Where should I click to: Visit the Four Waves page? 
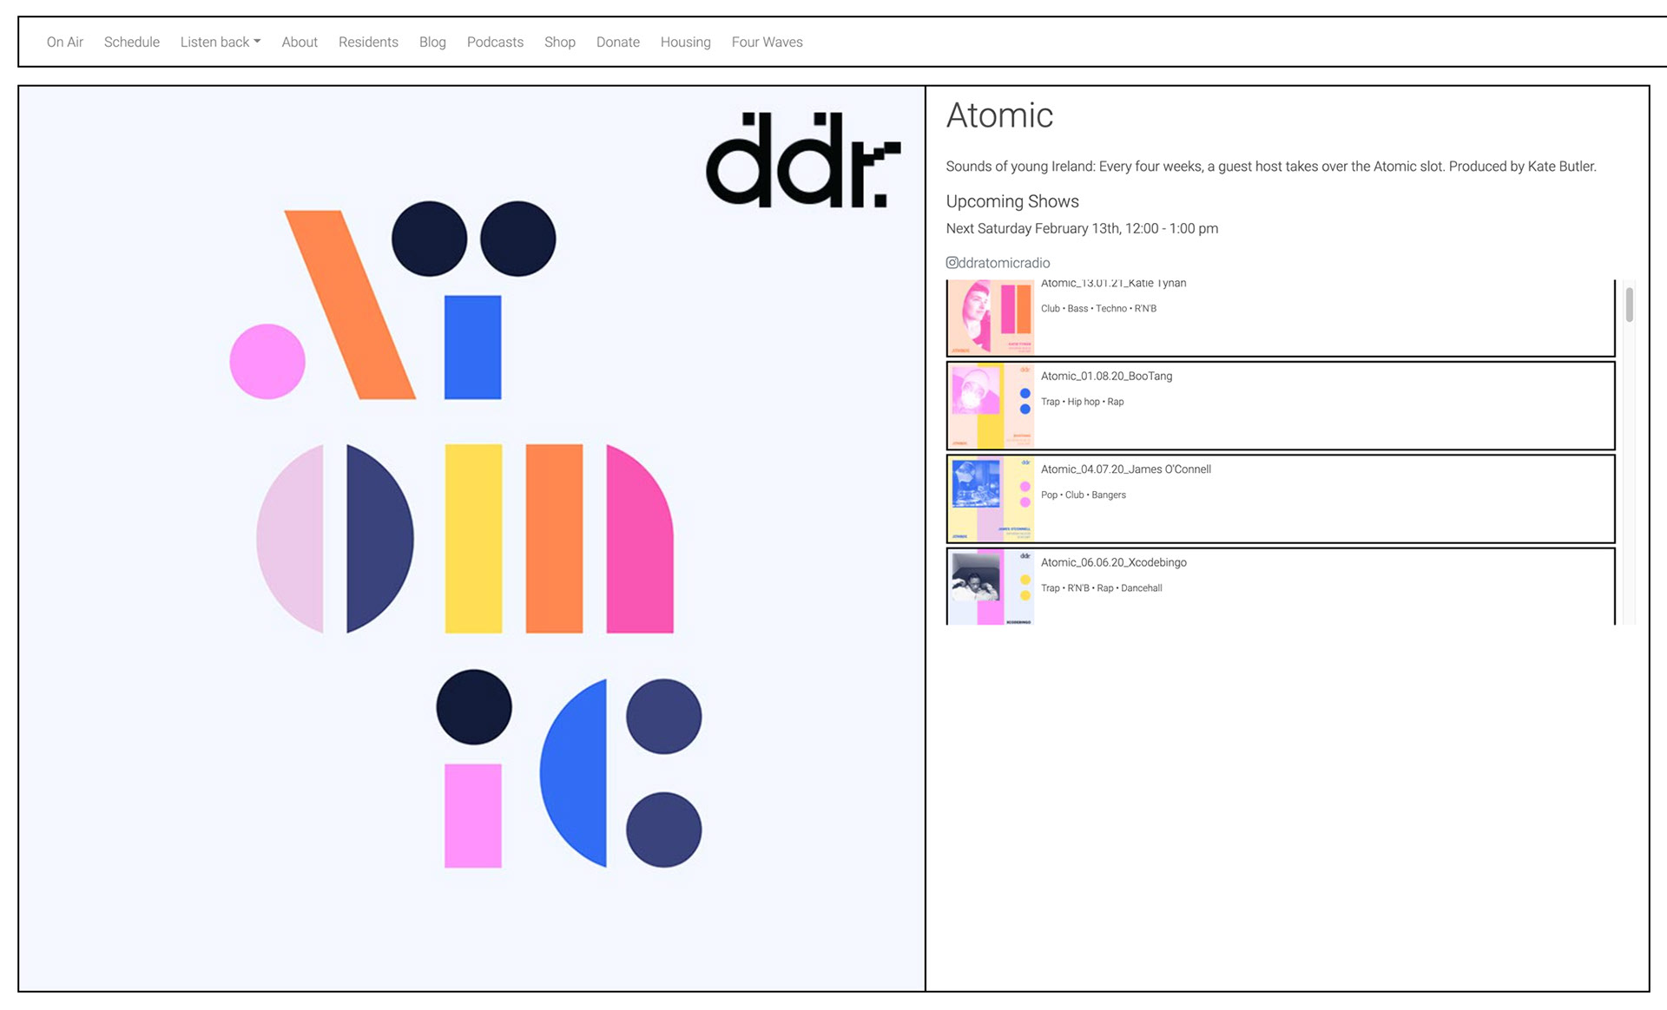(x=768, y=42)
